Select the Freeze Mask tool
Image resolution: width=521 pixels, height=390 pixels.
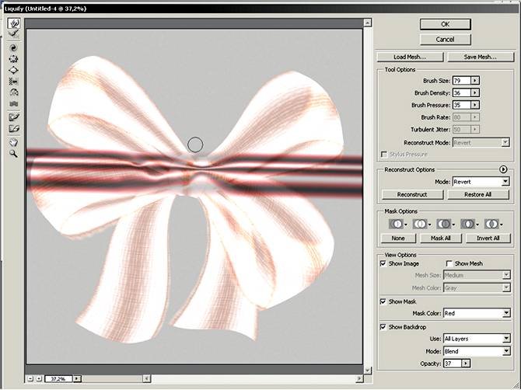pyautogui.click(x=14, y=117)
